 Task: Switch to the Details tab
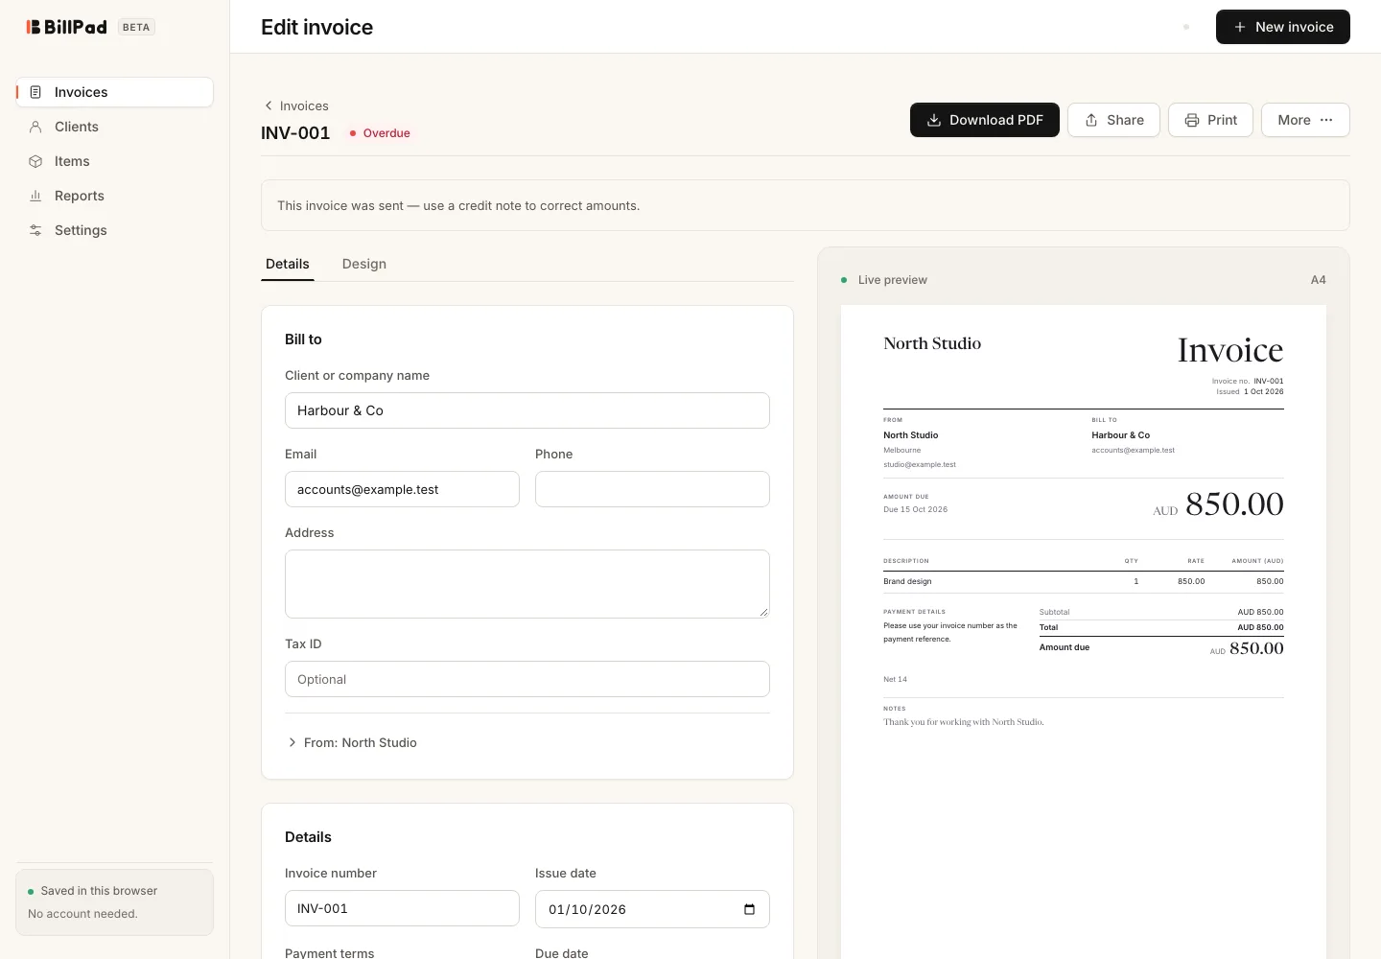click(288, 264)
